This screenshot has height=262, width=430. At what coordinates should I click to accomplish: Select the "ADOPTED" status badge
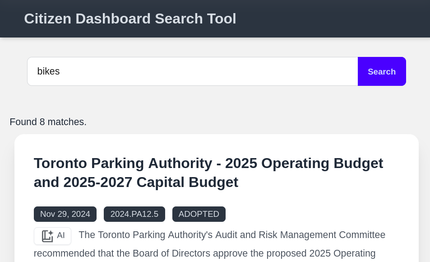pos(199,214)
